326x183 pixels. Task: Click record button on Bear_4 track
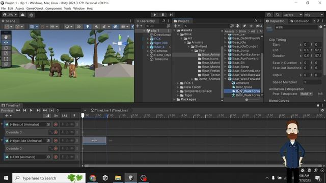click(x=56, y=124)
